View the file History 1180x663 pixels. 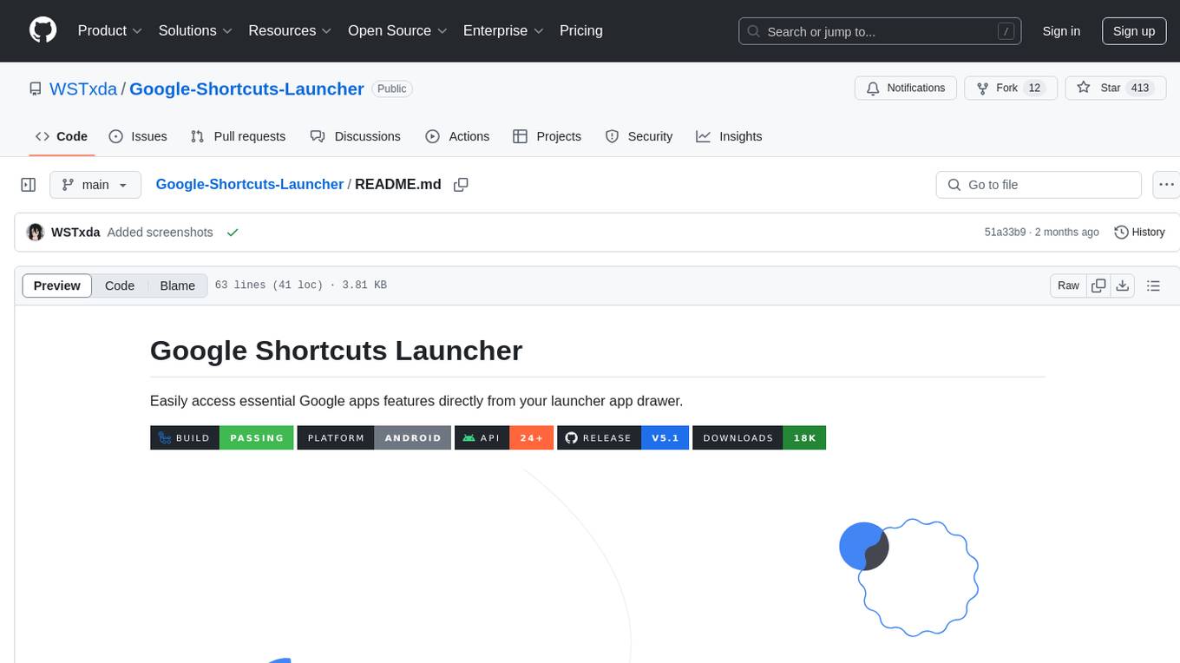(x=1139, y=232)
